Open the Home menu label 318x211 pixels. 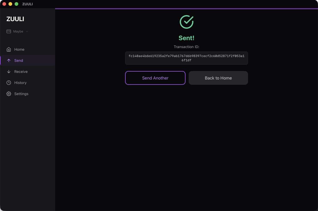click(19, 49)
